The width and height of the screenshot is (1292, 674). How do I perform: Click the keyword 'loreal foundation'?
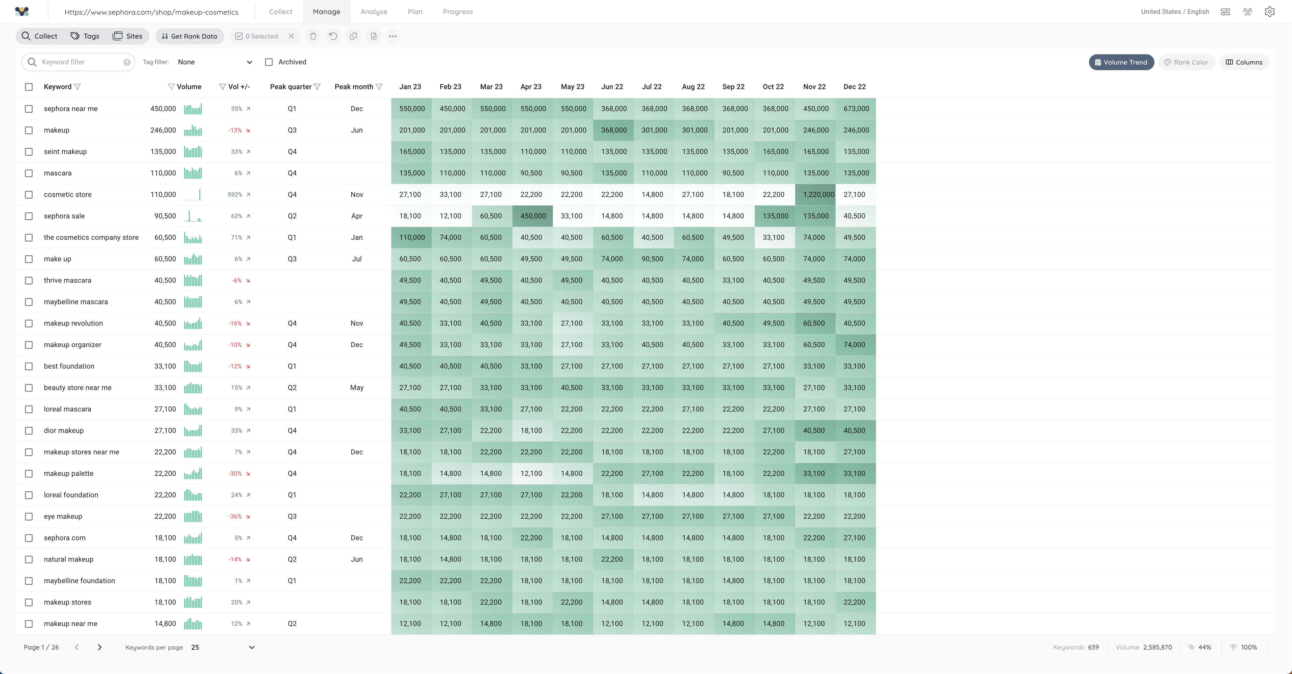tap(71, 495)
